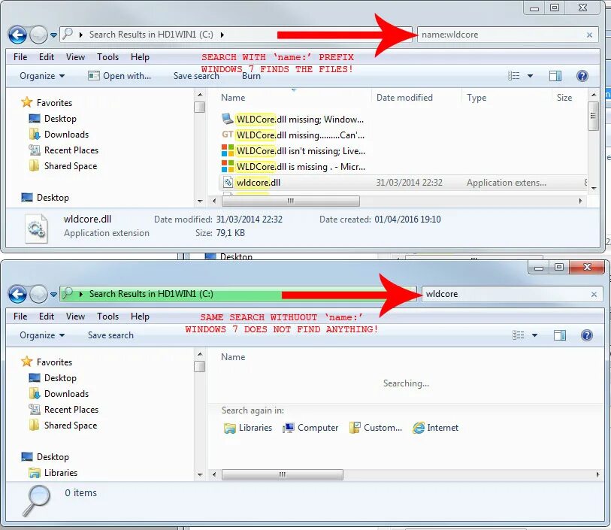Select 'WLDCore.dll is missing . - Micr...' result

(x=293, y=167)
